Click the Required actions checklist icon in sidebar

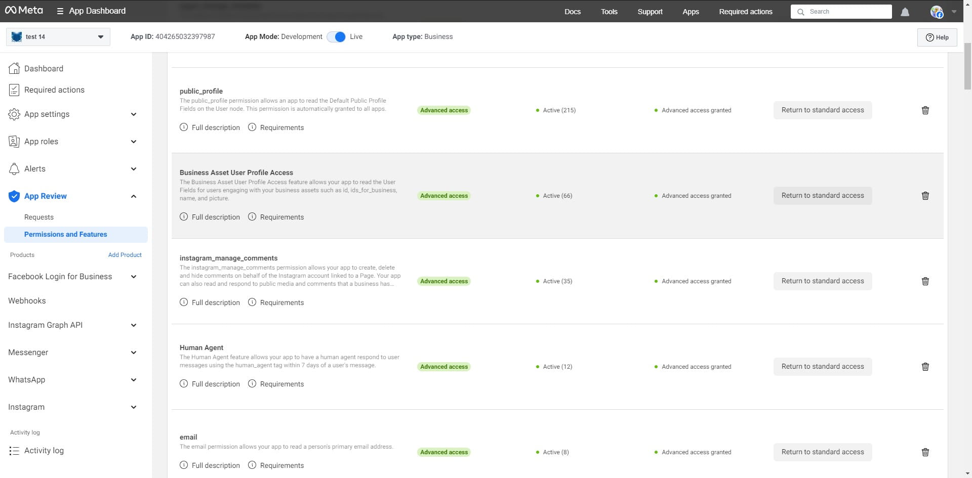(x=14, y=90)
